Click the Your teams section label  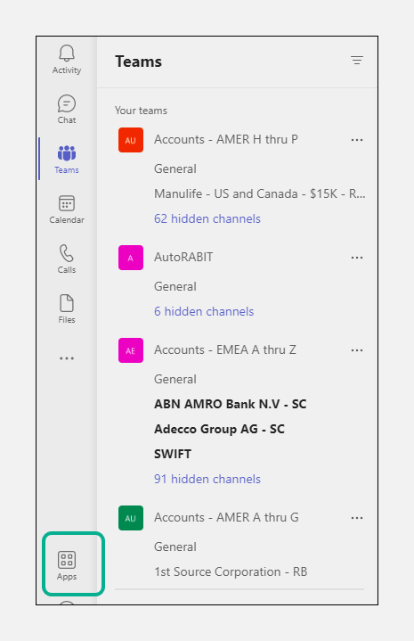(141, 111)
